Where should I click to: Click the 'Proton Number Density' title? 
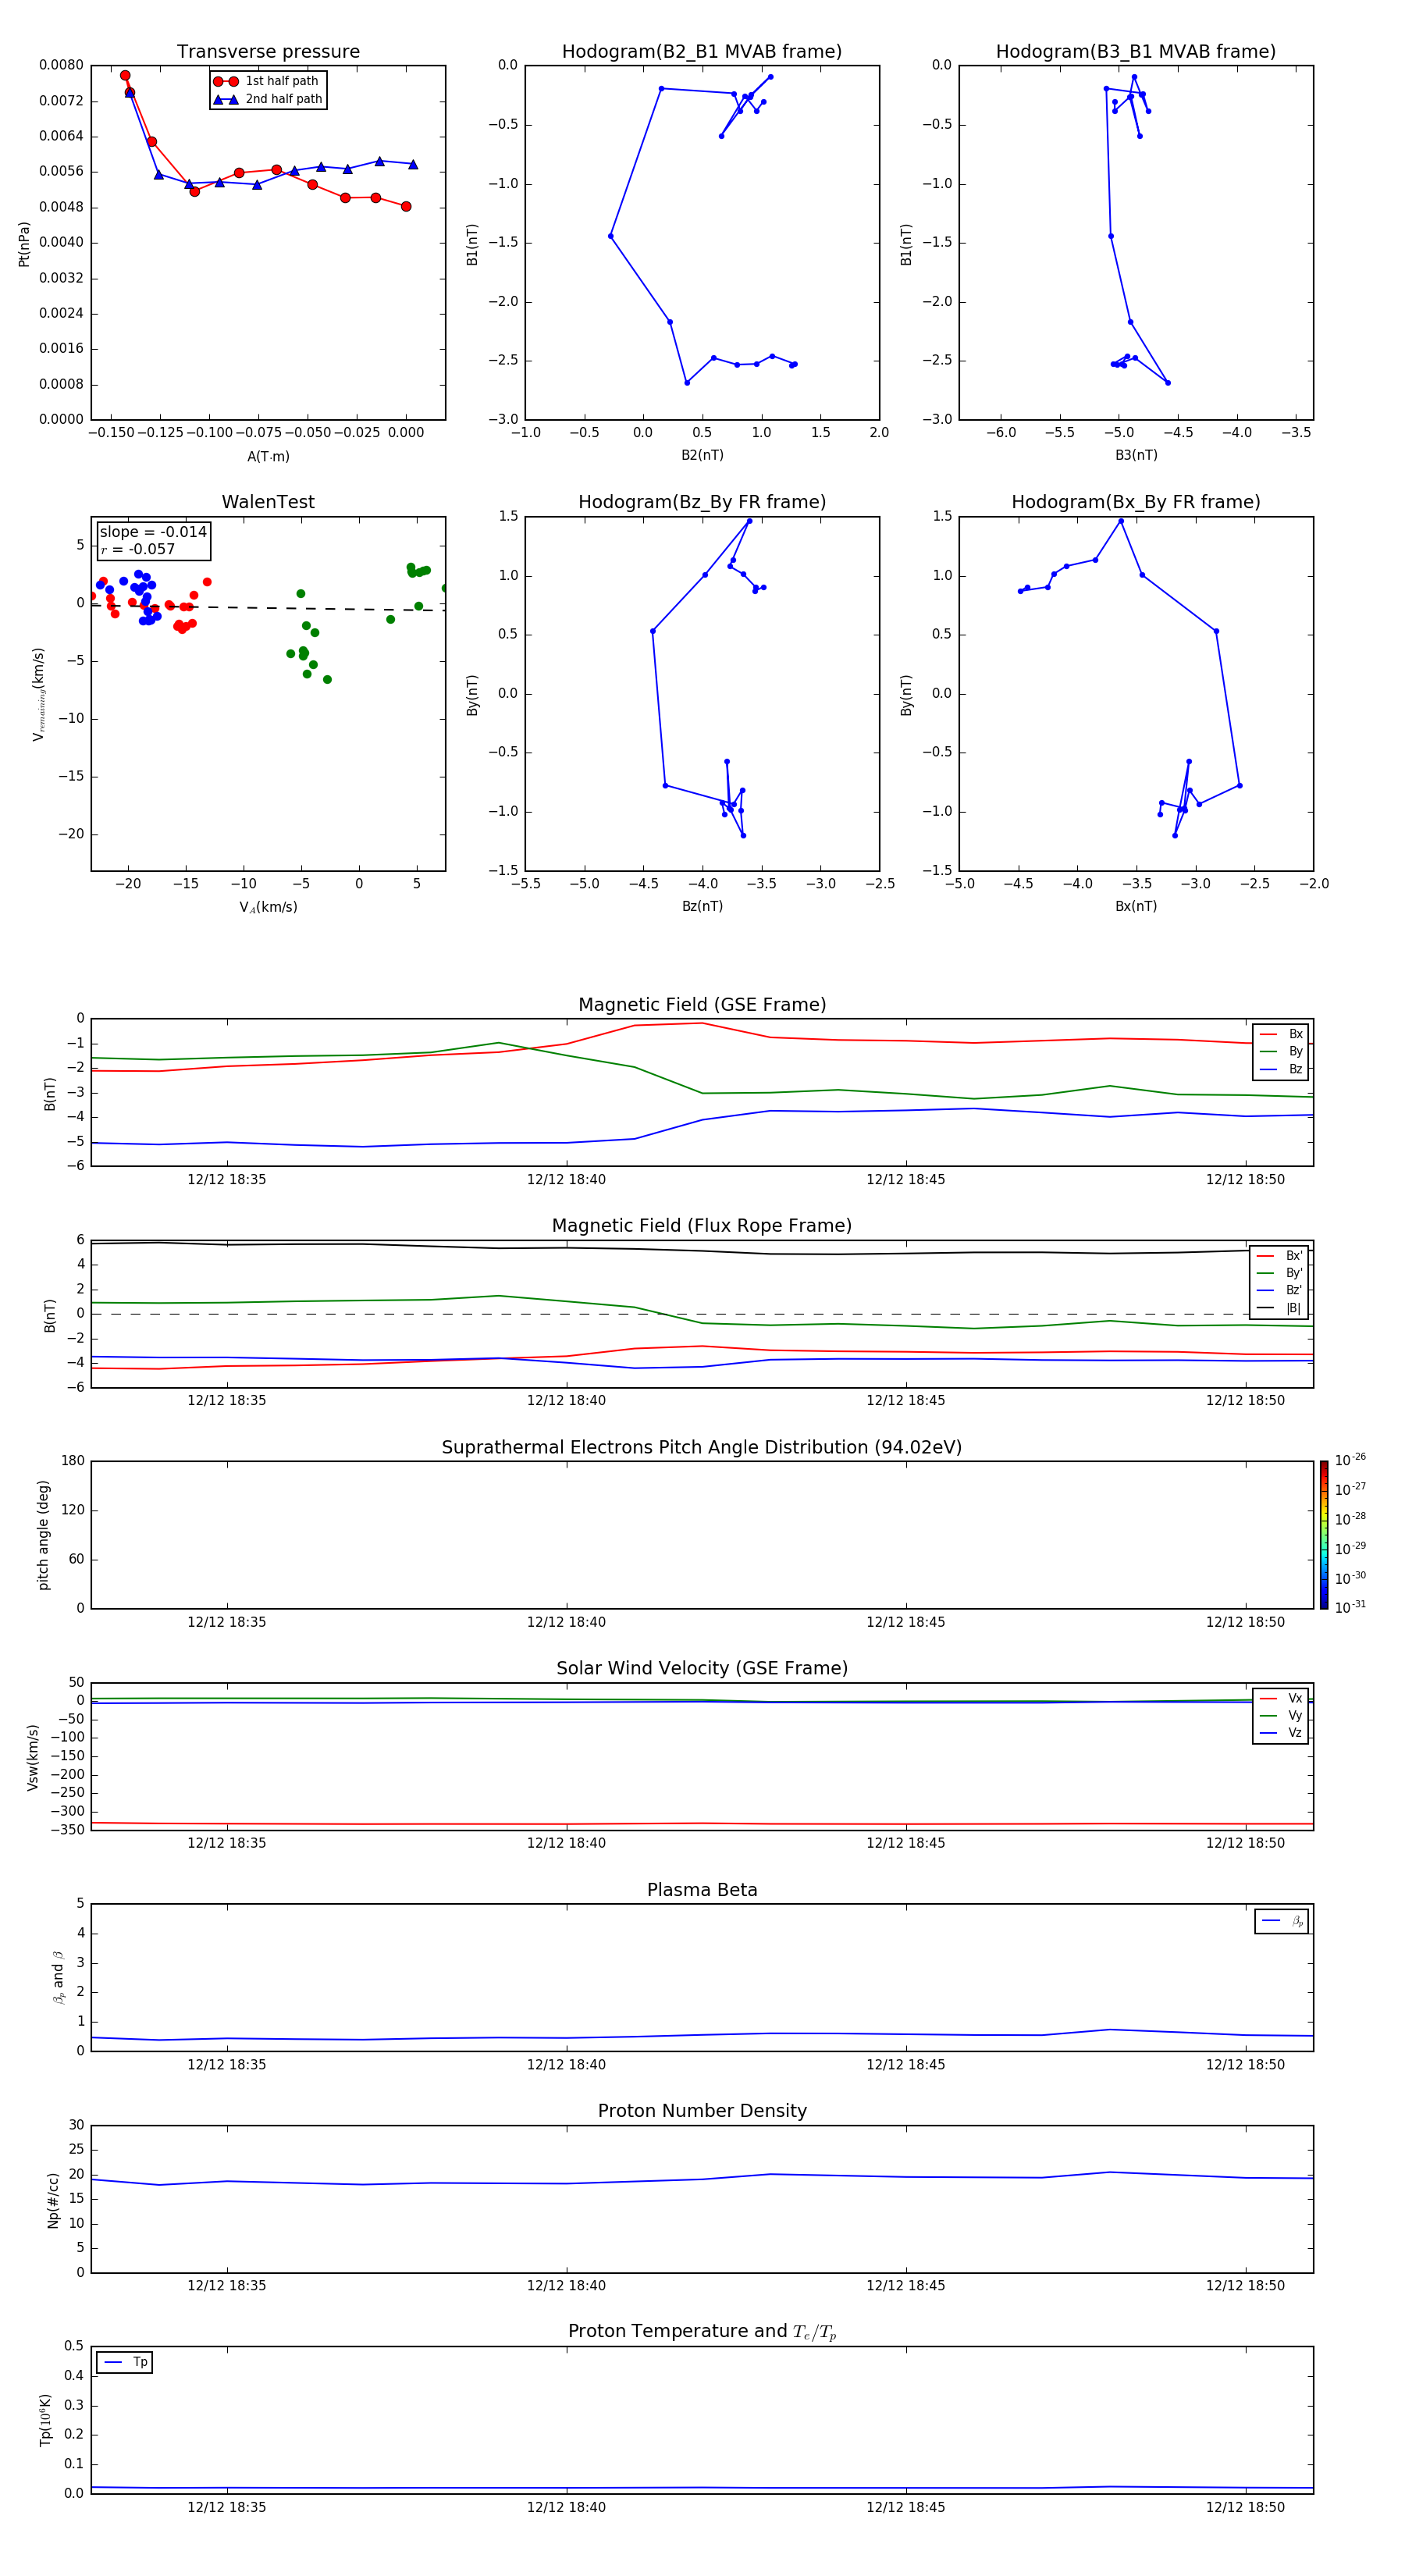(x=701, y=2111)
